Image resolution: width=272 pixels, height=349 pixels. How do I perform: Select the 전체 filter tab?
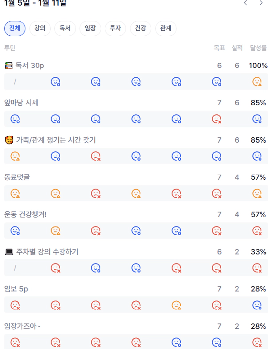pyautogui.click(x=15, y=28)
